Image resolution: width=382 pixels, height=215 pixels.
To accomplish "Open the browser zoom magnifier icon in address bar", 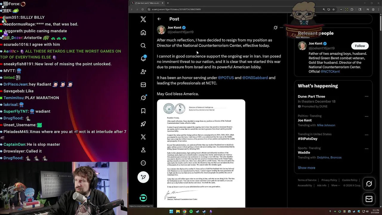I will point(324,9).
